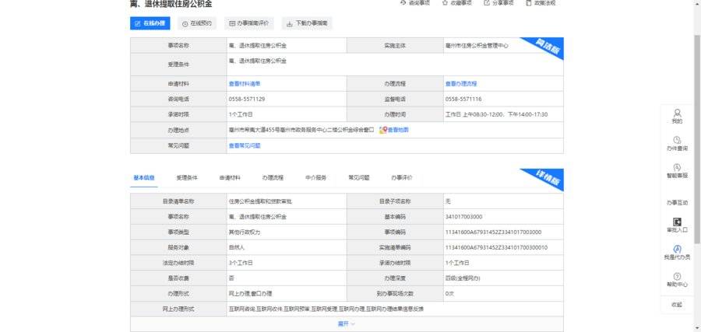
Task: Click 收藏事项 star icon
Action: (457, 2)
